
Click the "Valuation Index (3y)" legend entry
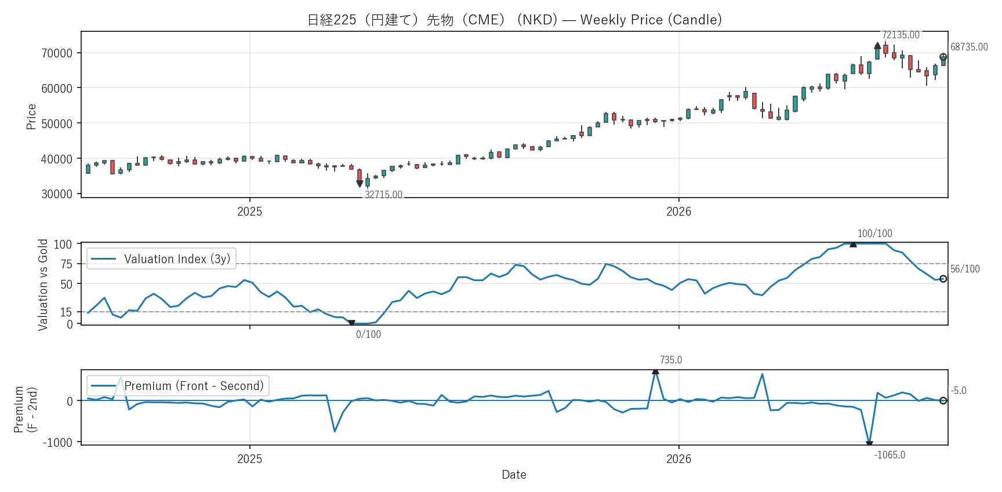point(161,259)
